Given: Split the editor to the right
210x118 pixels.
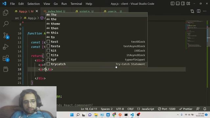Looking at the screenshot, I should [x=199, y=11].
